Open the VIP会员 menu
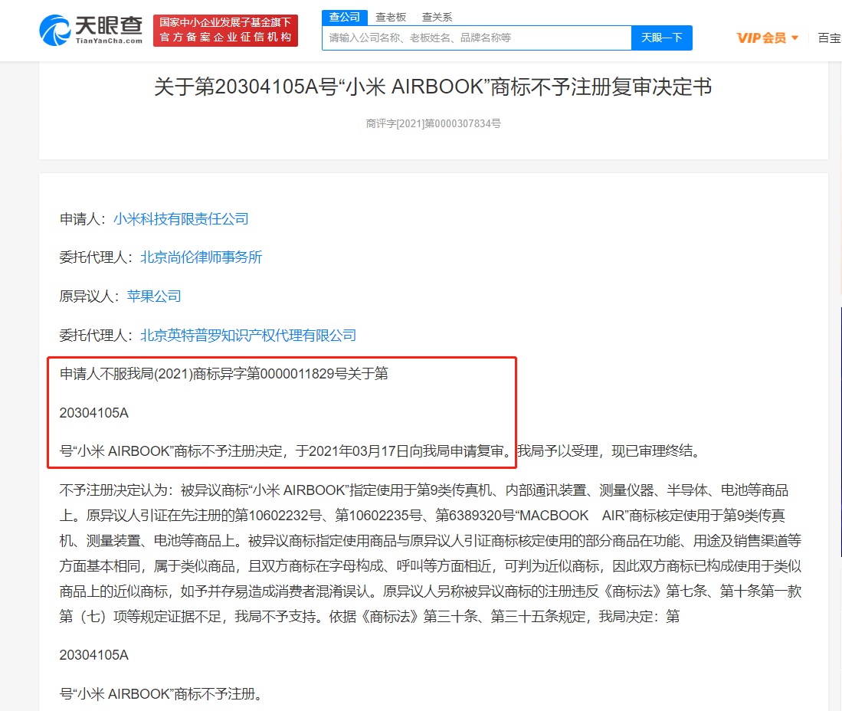The image size is (842, 711). coord(762,38)
